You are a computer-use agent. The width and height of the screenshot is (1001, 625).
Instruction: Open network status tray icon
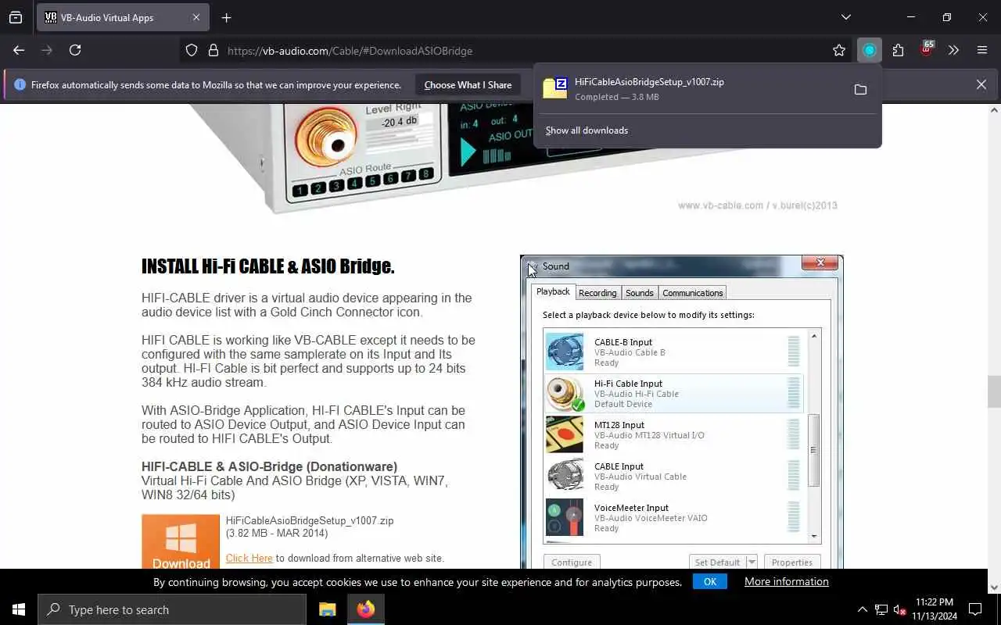tap(881, 609)
